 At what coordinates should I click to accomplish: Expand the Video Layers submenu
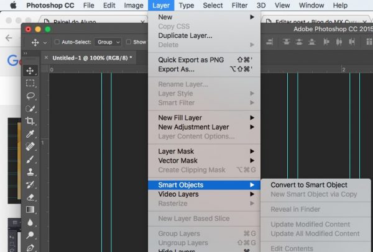coord(204,194)
